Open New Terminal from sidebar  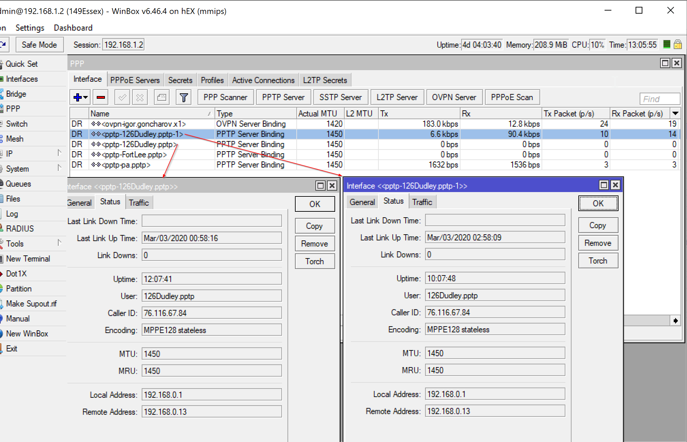click(x=28, y=258)
